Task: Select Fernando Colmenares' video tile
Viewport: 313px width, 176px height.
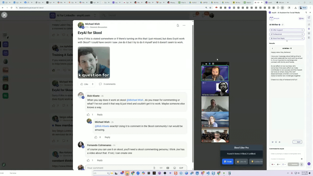Action: [x=215, y=89]
